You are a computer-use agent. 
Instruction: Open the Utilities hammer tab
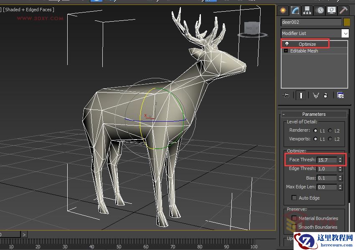[343, 10]
